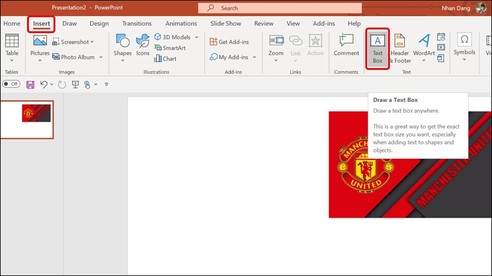Expand the Shapes dropdown arrow
The width and height of the screenshot is (492, 276).
(x=122, y=60)
